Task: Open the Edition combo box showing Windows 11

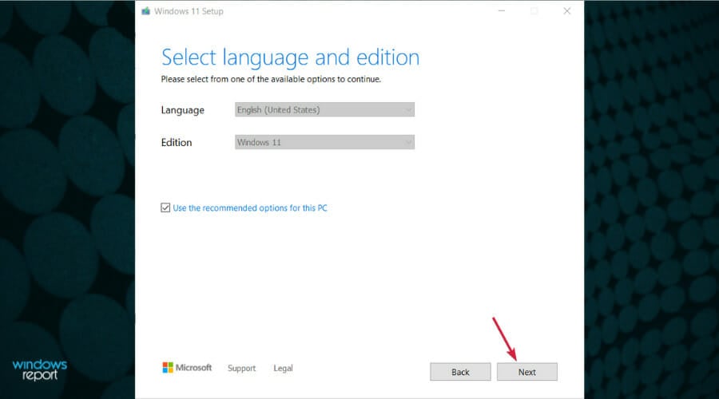Action: click(x=324, y=143)
